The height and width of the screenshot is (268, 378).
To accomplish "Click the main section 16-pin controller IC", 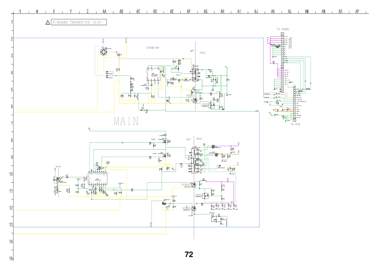I will 97,180.
